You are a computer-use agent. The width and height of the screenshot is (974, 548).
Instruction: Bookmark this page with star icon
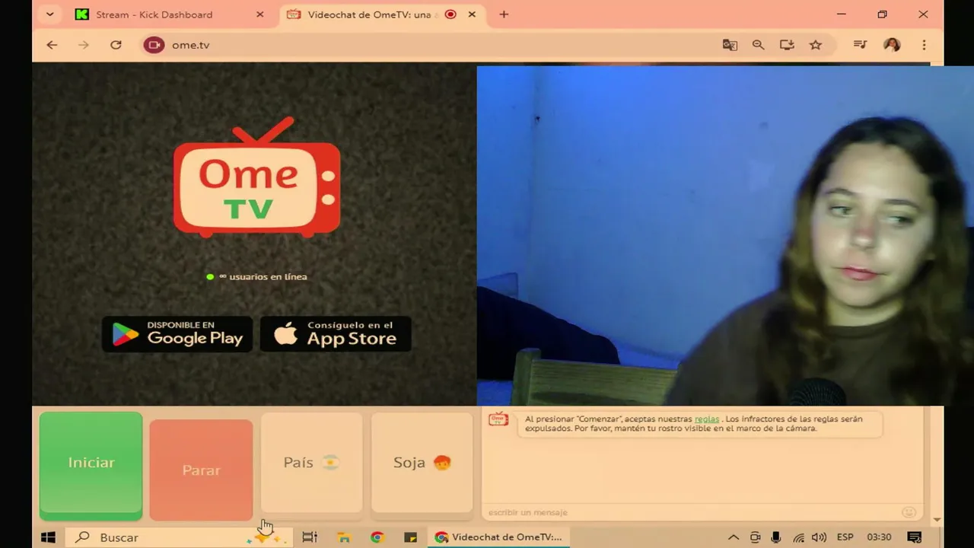tap(816, 45)
